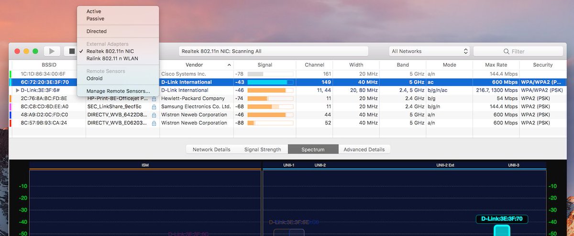Image resolution: width=574 pixels, height=236 pixels.
Task: Sort by Signal column header
Action: coord(265,65)
